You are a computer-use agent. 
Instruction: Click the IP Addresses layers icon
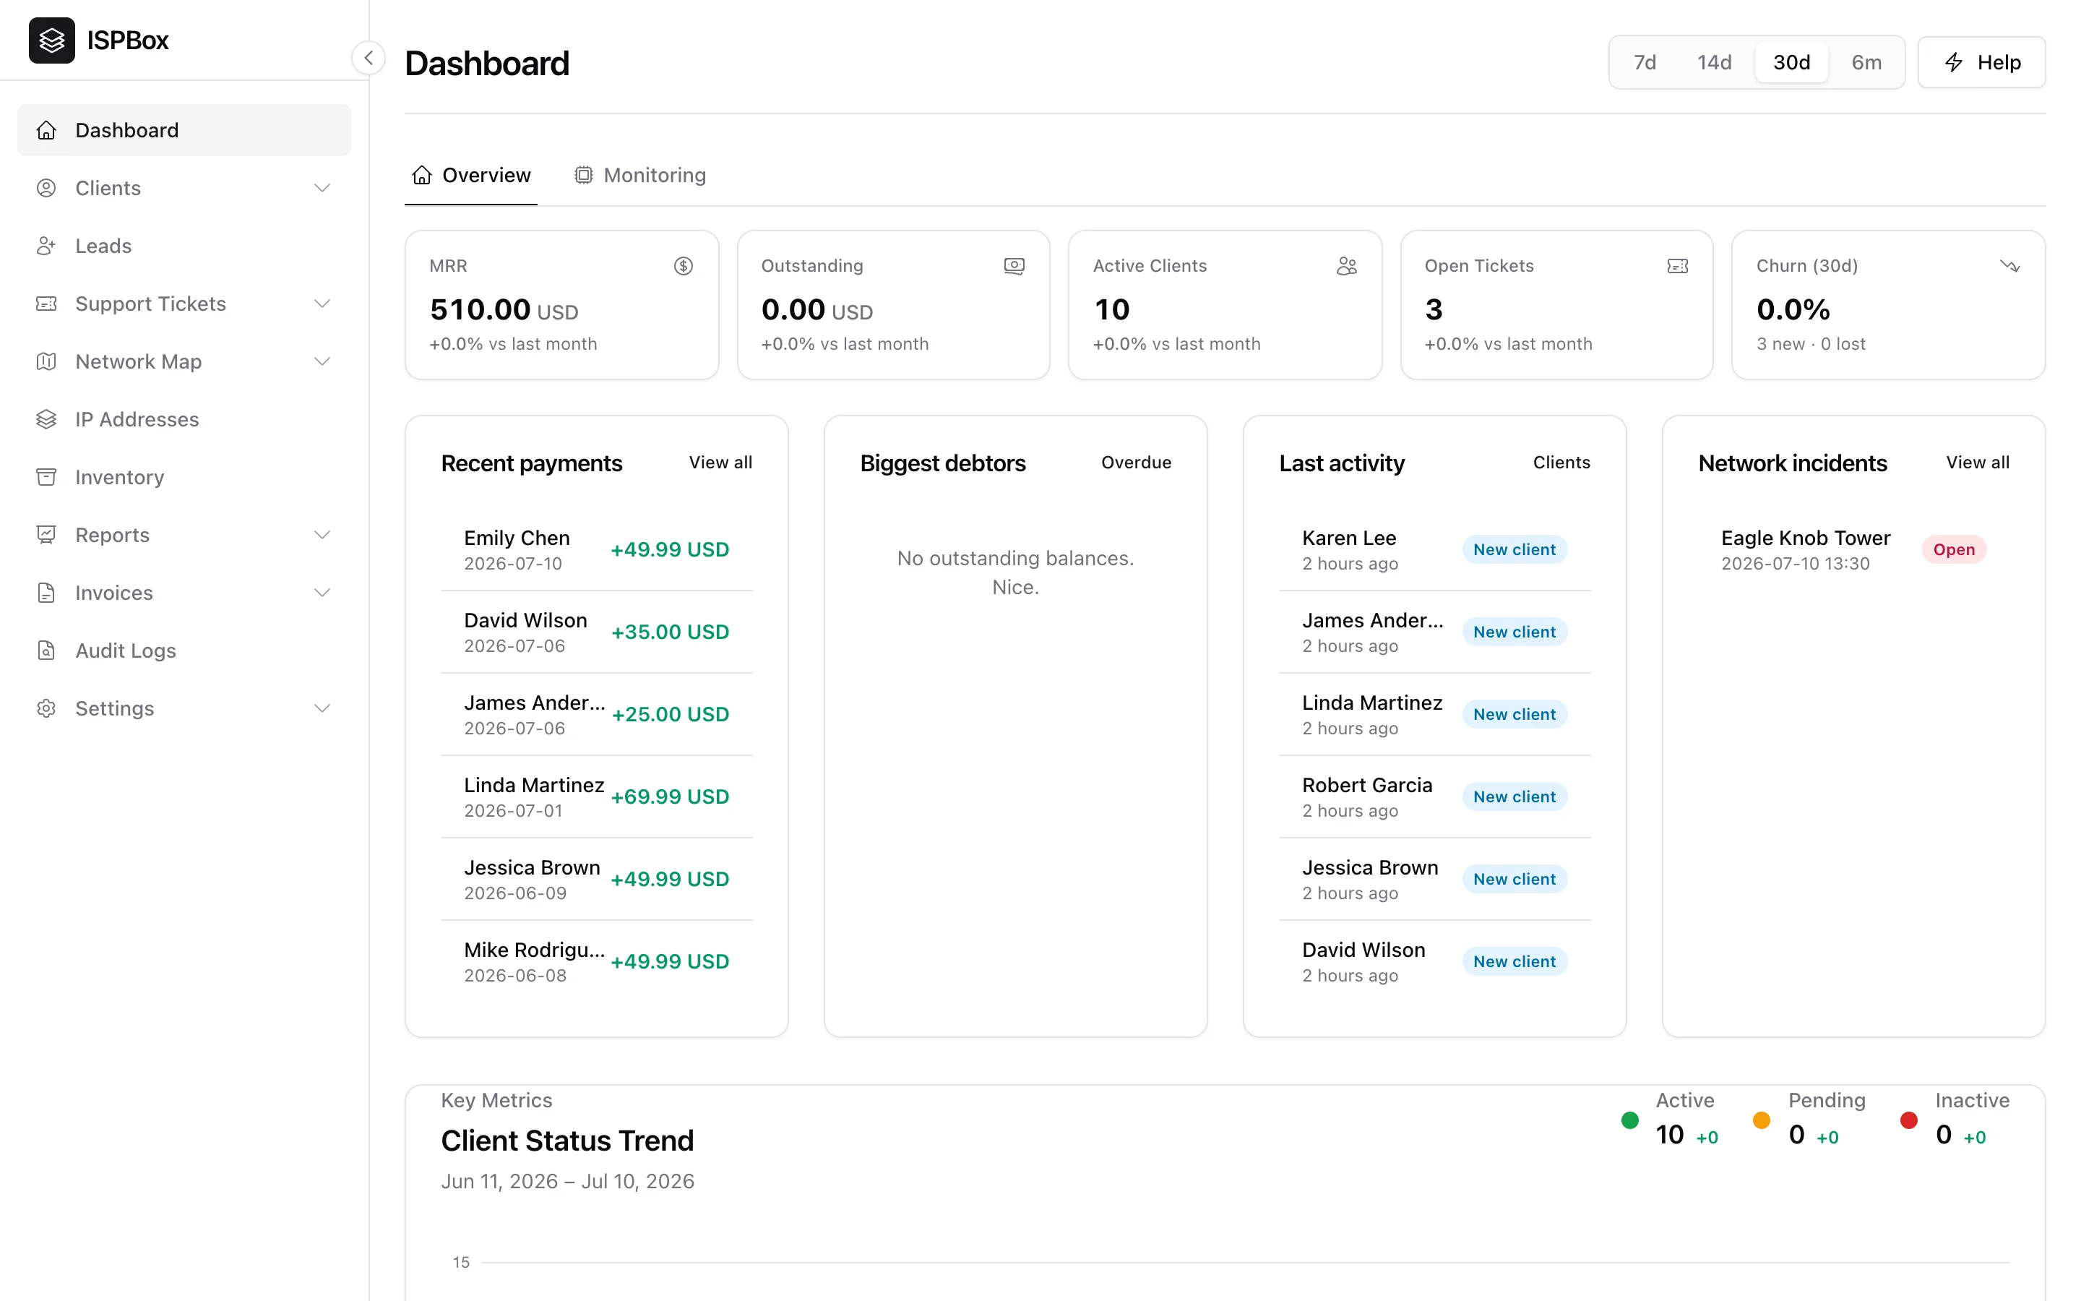click(x=46, y=419)
